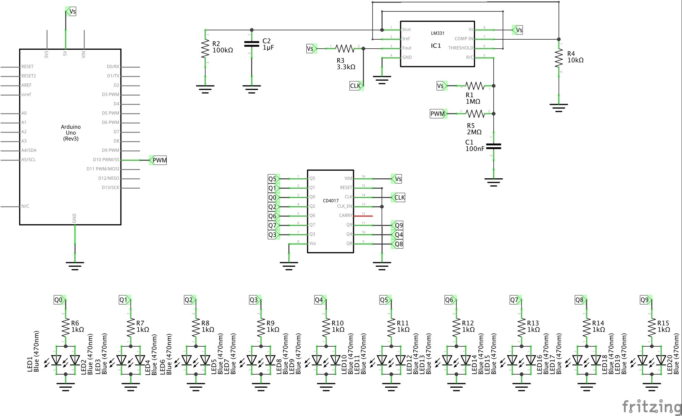682x416 pixels.
Task: Select the R4 10kΩ resistor symbol
Action: pyautogui.click(x=559, y=58)
